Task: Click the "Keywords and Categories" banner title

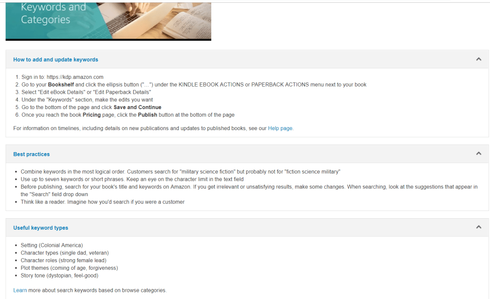Action: pyautogui.click(x=53, y=13)
